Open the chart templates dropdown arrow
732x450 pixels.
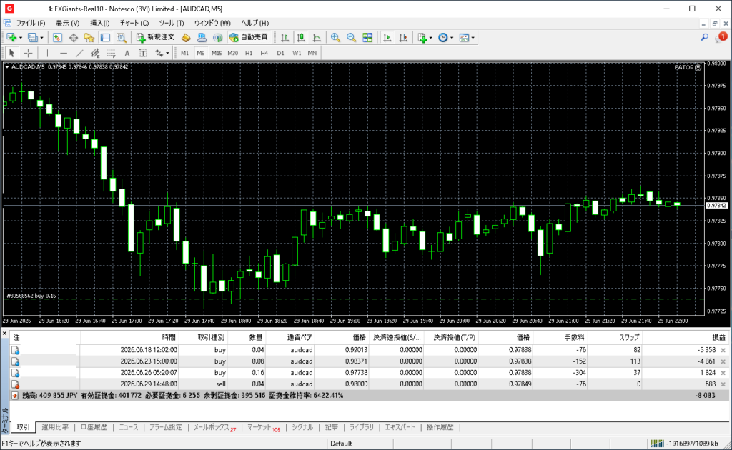click(x=473, y=38)
